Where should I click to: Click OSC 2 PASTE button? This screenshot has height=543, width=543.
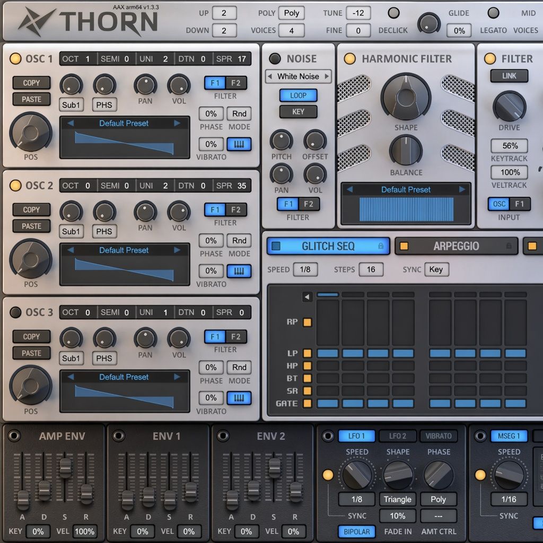tap(31, 226)
